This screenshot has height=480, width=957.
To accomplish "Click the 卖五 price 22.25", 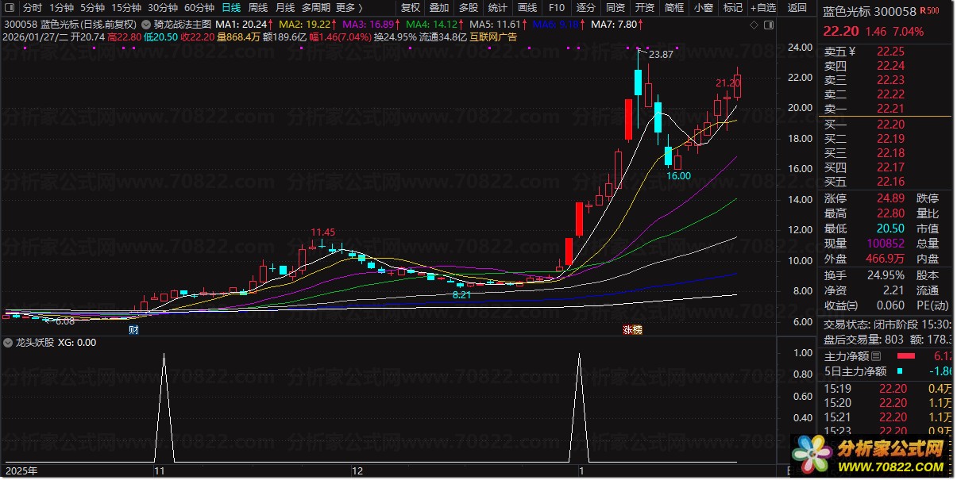I will tap(890, 51).
